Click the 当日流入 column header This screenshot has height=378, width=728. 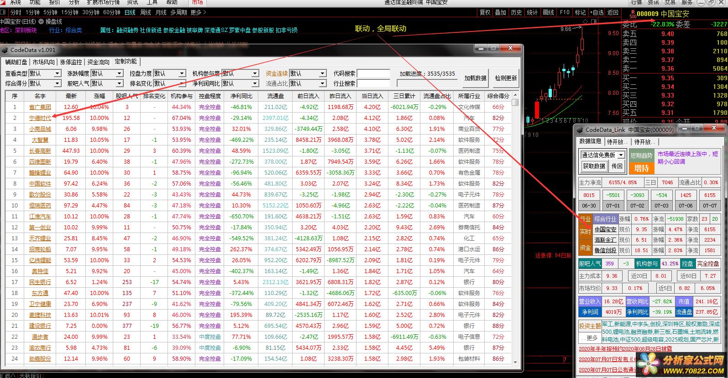point(372,96)
